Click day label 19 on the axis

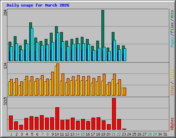click(x=103, y=134)
